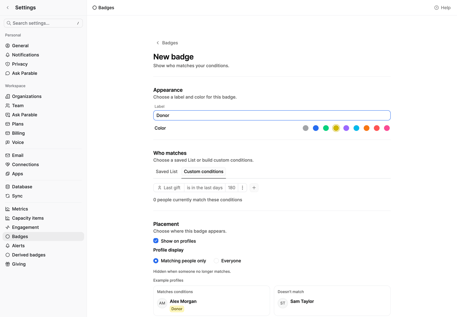Click the Engagement pulse icon
The height and width of the screenshot is (317, 457).
click(8, 227)
